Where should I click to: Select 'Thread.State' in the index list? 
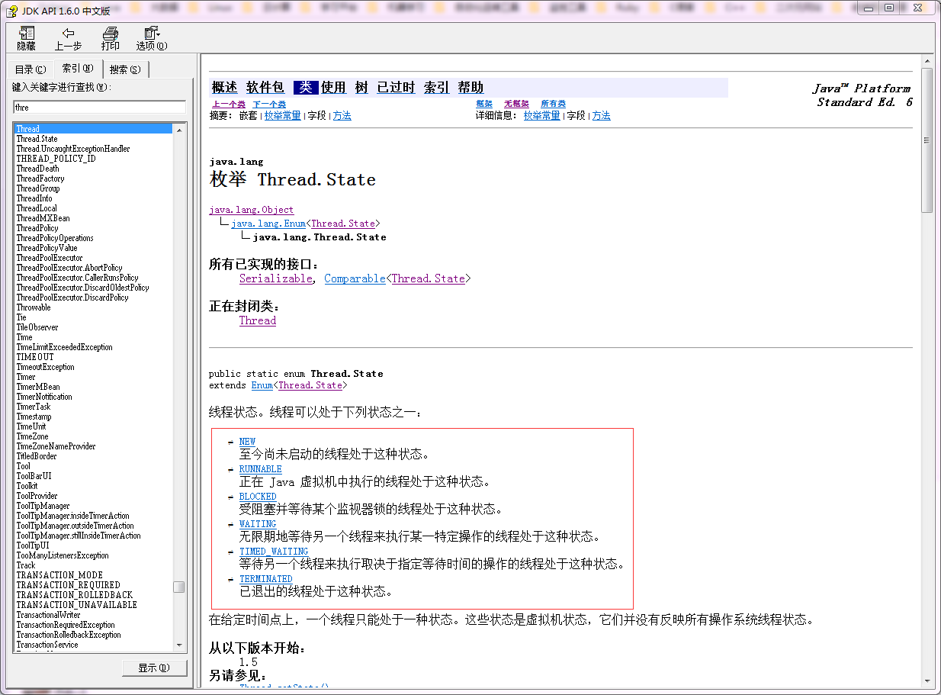pos(37,139)
